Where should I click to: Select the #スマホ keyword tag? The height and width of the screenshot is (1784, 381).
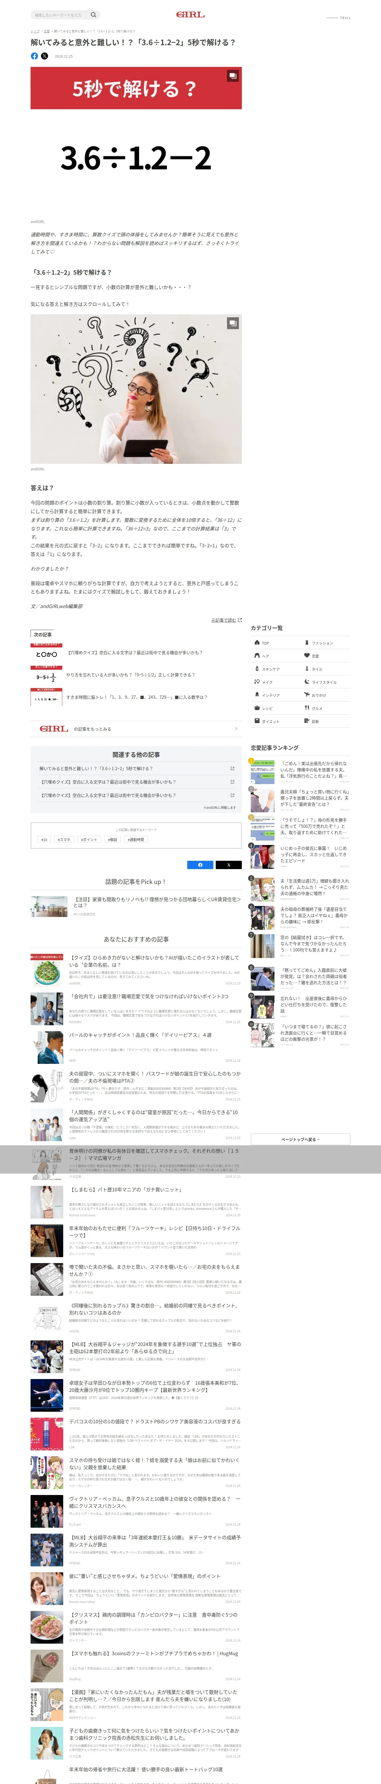pos(64,839)
